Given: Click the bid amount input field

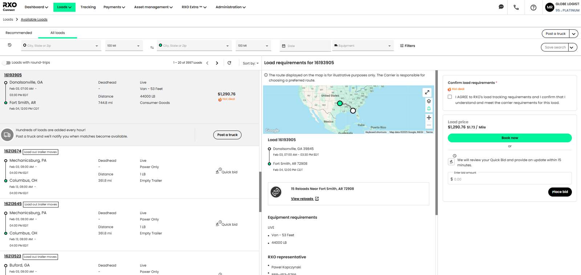Looking at the screenshot, I should (510, 179).
